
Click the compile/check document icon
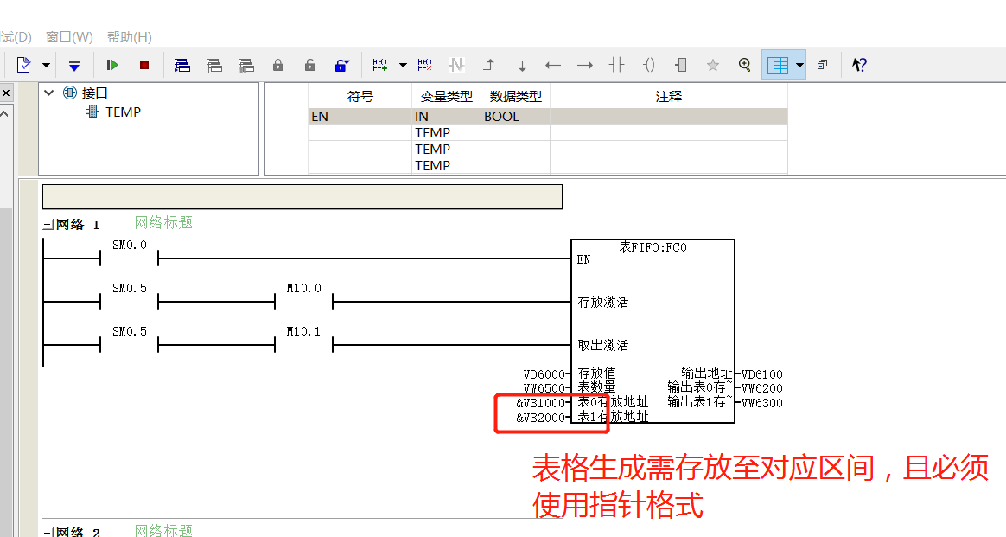[23, 65]
